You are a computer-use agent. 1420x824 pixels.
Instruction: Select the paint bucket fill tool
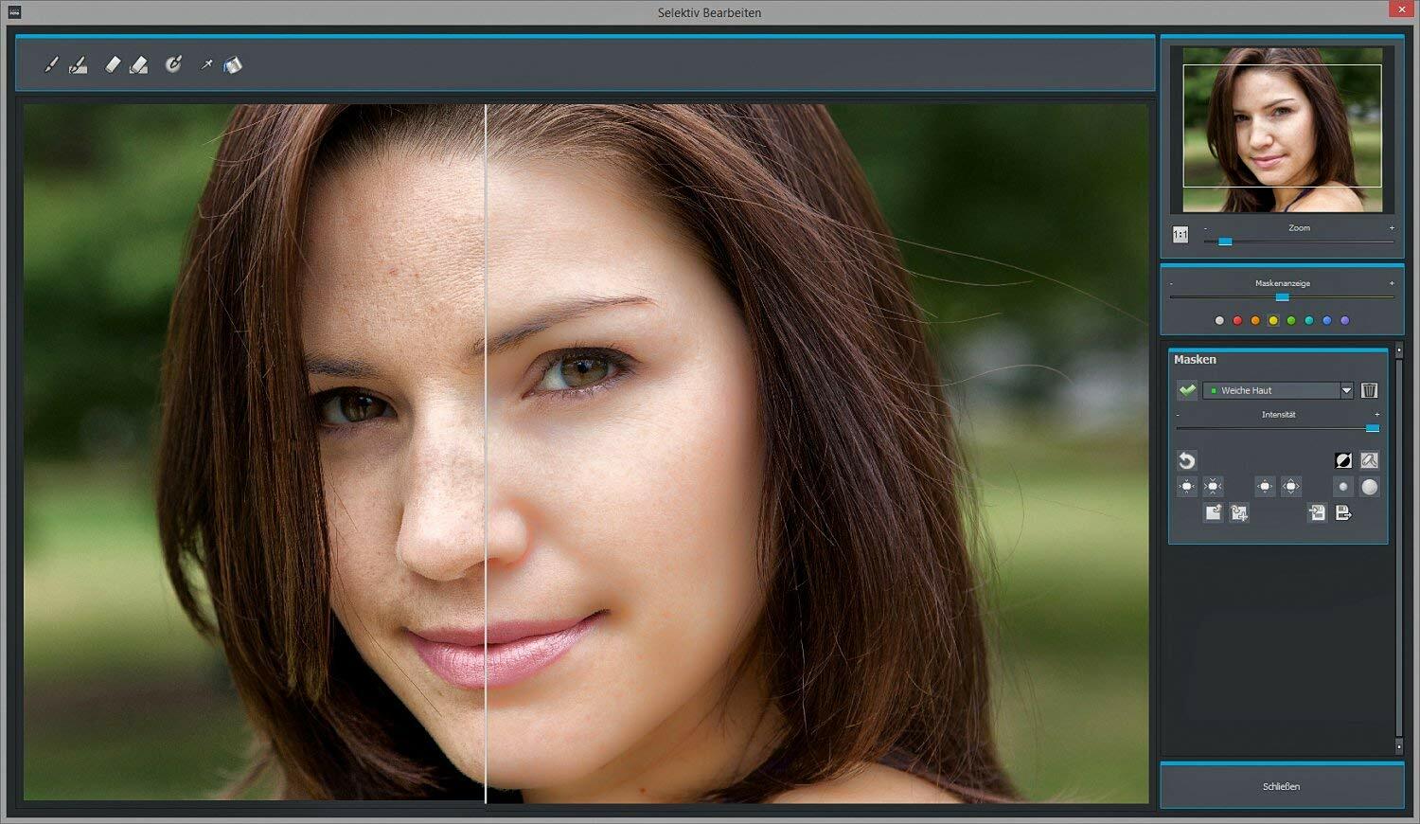(233, 64)
